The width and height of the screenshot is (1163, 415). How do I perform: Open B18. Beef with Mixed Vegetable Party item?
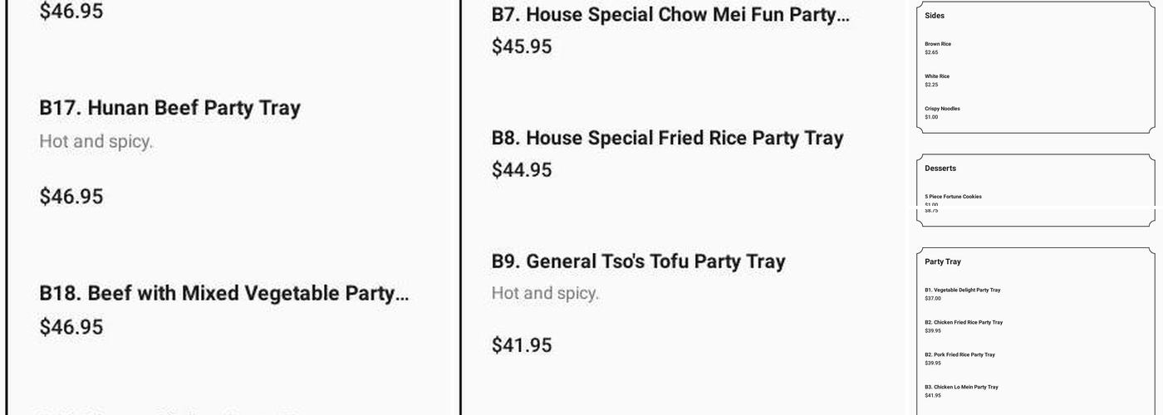tap(223, 293)
